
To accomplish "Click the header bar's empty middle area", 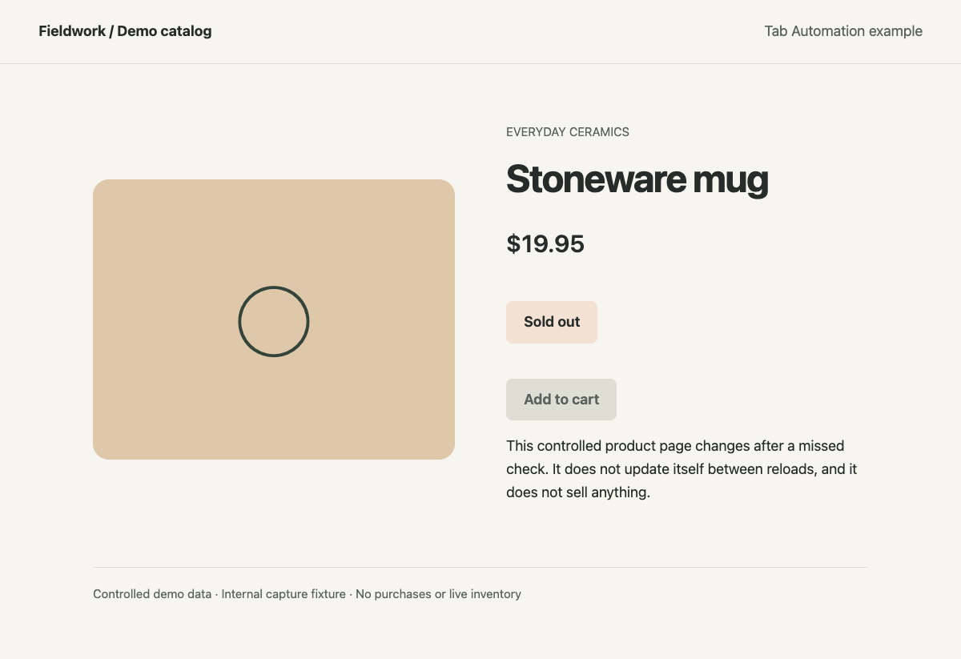I will pos(489,31).
